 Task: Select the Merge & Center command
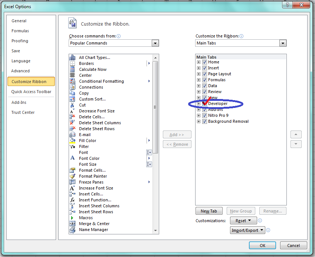pyautogui.click(x=94, y=224)
